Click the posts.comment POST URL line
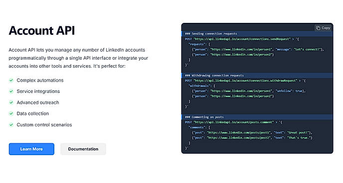 tap(234, 122)
